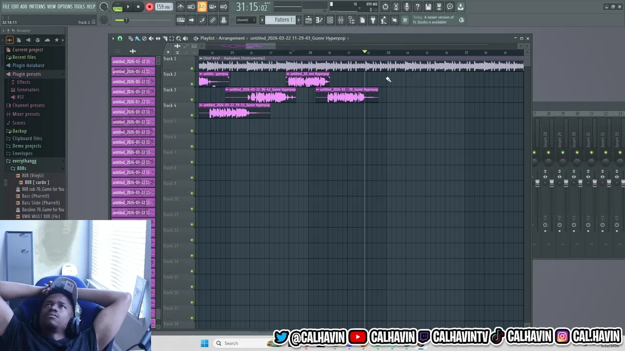Screen dimensions: 625x351
Task: Click the master pitch knob
Action: point(104,20)
